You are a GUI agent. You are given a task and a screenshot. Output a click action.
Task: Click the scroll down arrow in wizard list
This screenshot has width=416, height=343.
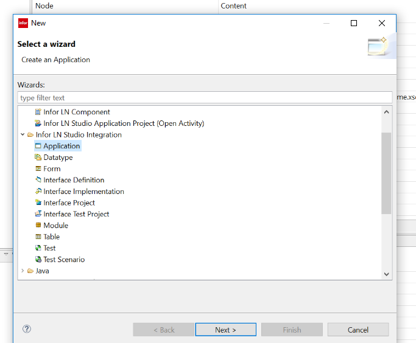click(x=387, y=274)
